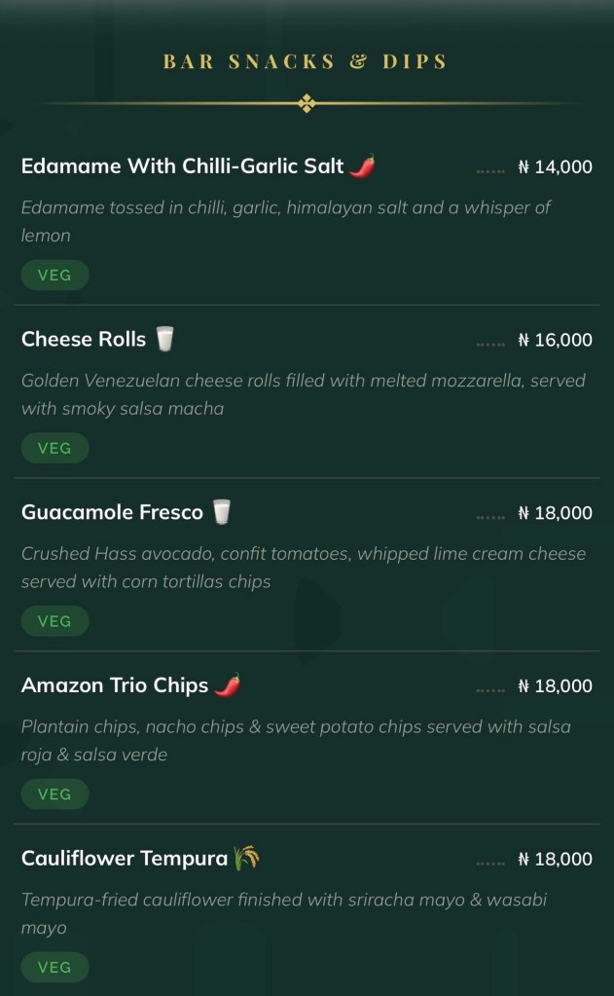Click the Bar Snacks & Dips section header
Viewport: 614px width, 996px height.
(306, 61)
